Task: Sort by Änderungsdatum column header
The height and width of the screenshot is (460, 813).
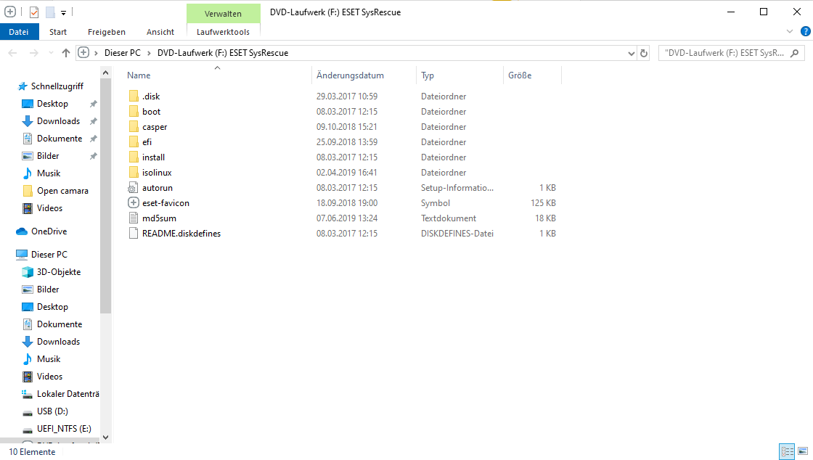Action: pos(350,75)
